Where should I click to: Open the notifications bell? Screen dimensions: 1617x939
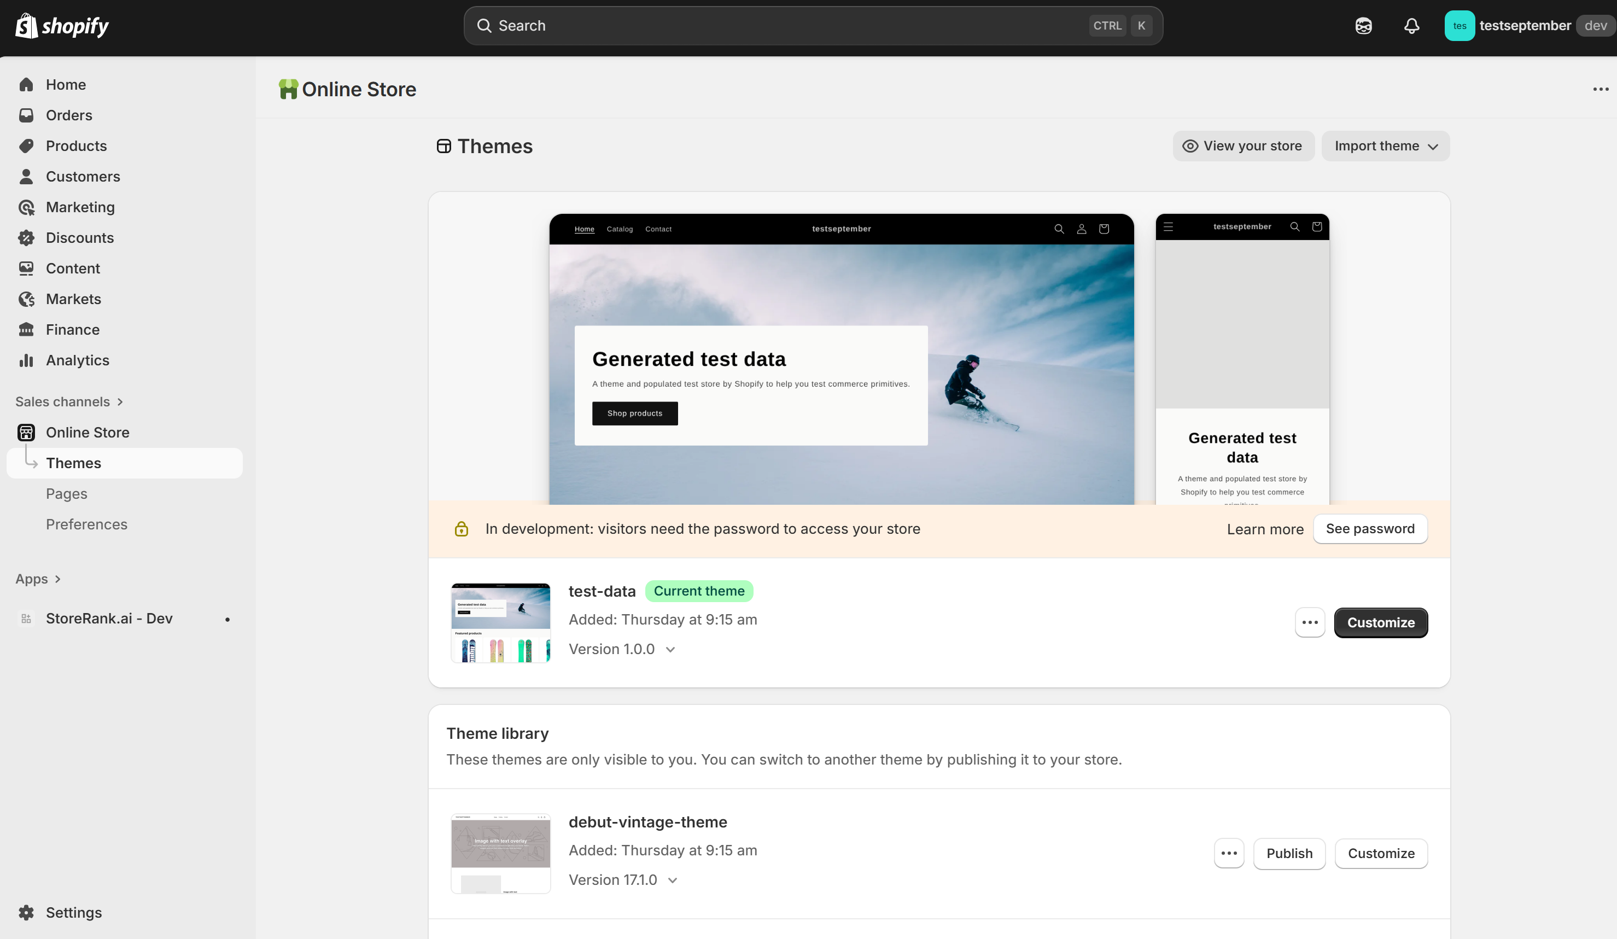coord(1411,26)
